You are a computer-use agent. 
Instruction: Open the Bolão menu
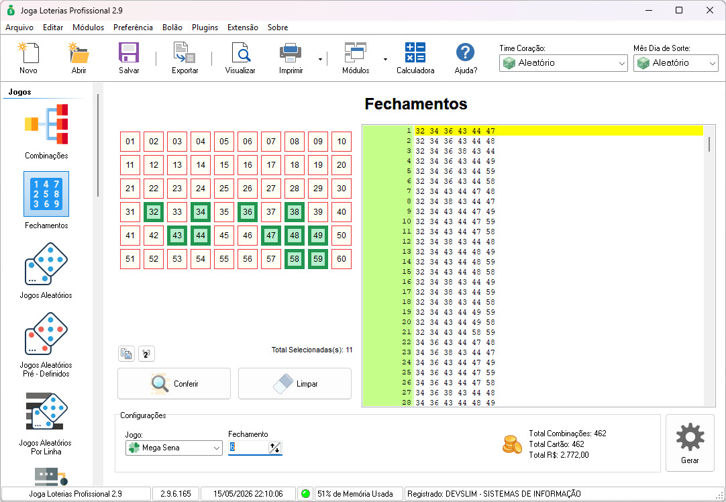pyautogui.click(x=172, y=28)
